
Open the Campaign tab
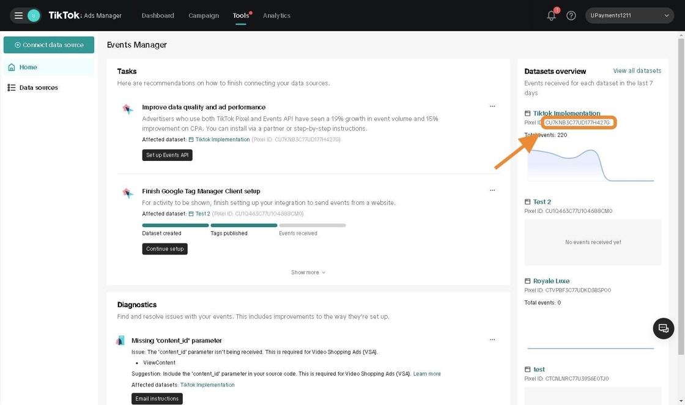(204, 15)
